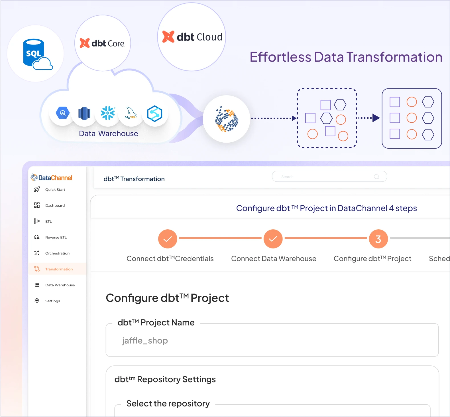The image size is (450, 417).
Task: Open Dashboard from the sidebar
Action: [x=57, y=205]
